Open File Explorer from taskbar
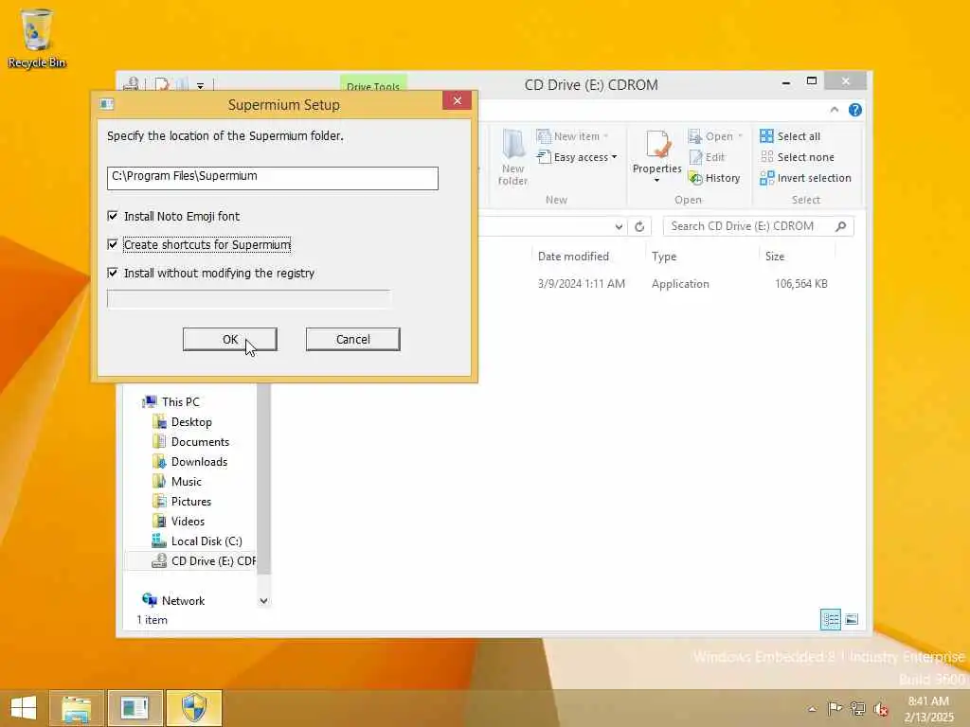Screen dimensions: 970x727 tap(76, 708)
